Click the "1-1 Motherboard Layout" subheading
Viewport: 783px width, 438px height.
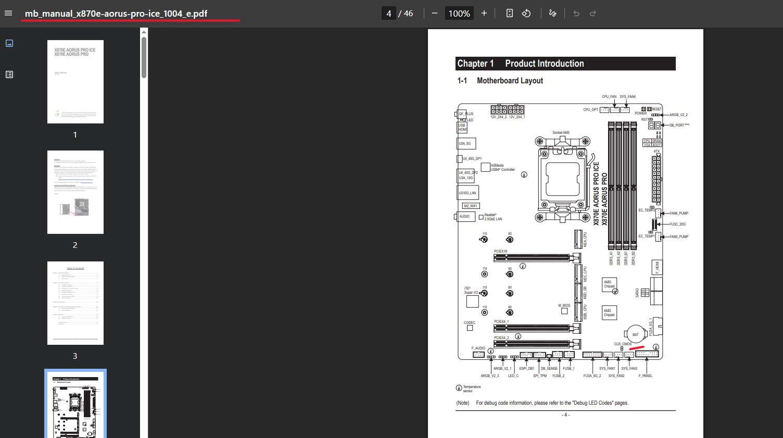(x=500, y=81)
